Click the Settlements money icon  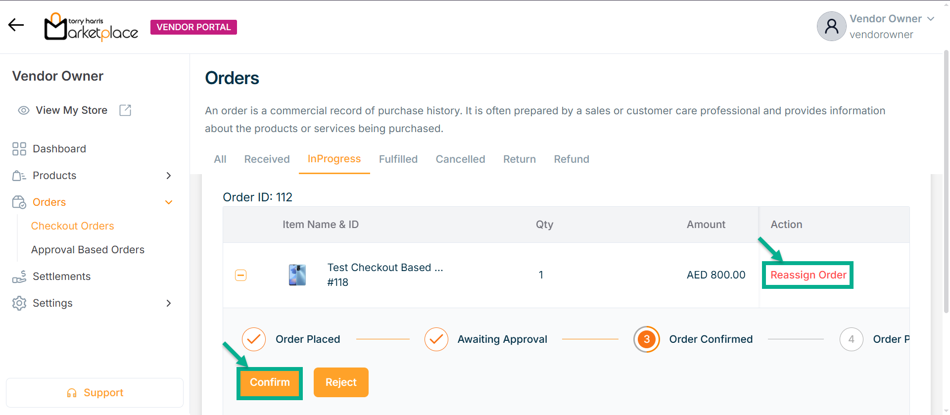19,277
